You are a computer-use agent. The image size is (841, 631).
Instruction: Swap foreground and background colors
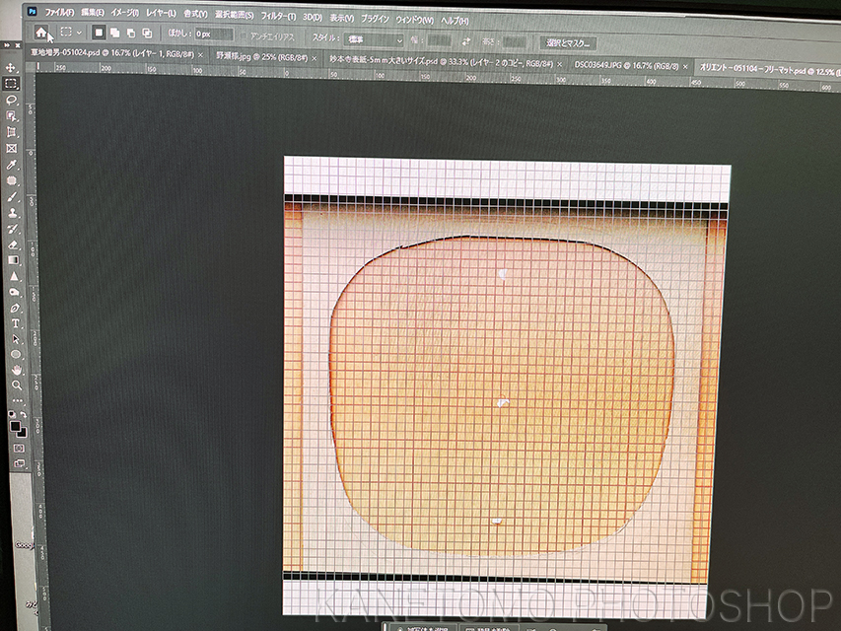pos(23,415)
